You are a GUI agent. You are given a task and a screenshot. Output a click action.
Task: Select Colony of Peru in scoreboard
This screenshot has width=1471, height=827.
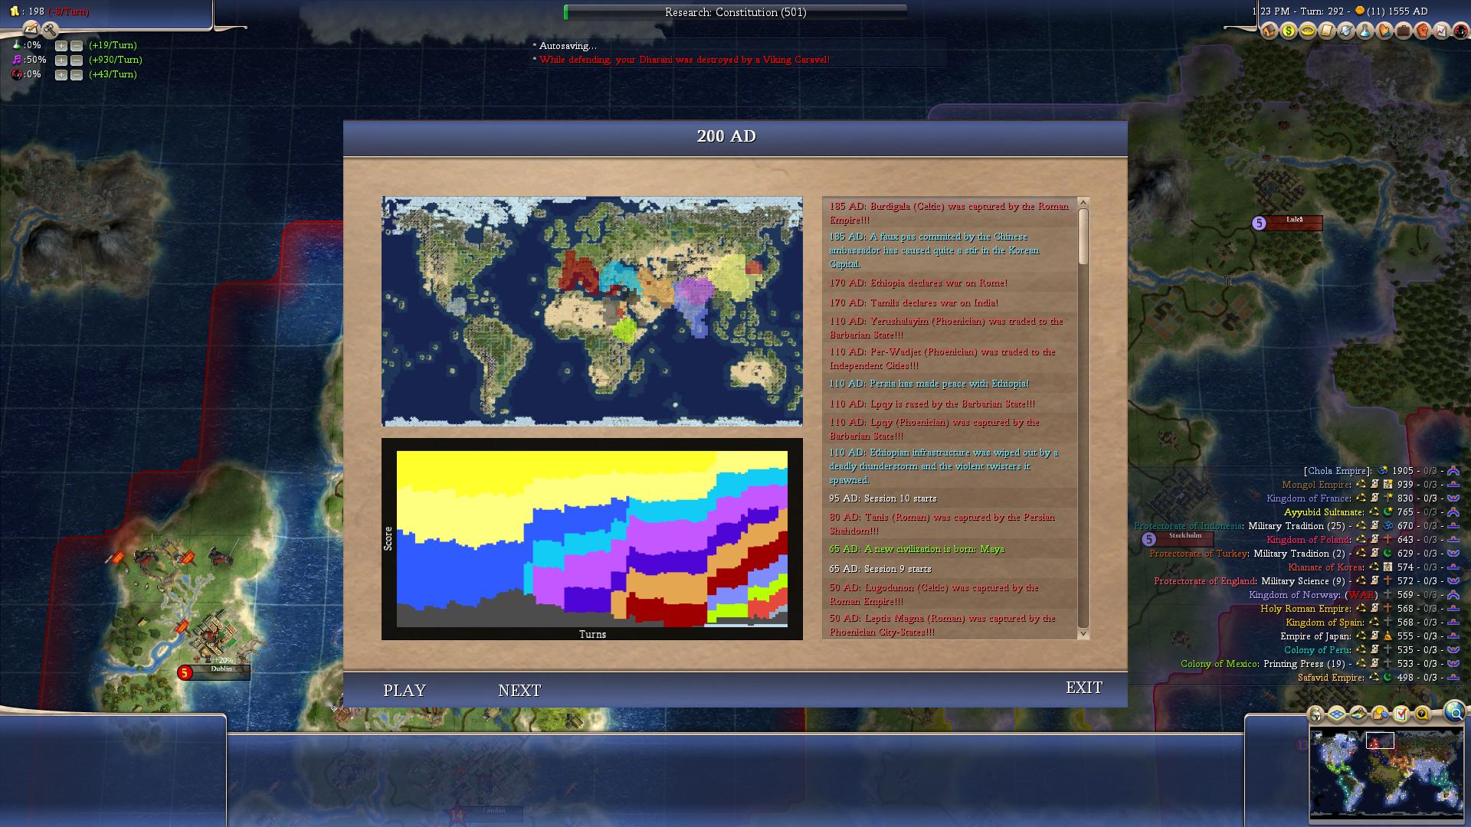1318,650
